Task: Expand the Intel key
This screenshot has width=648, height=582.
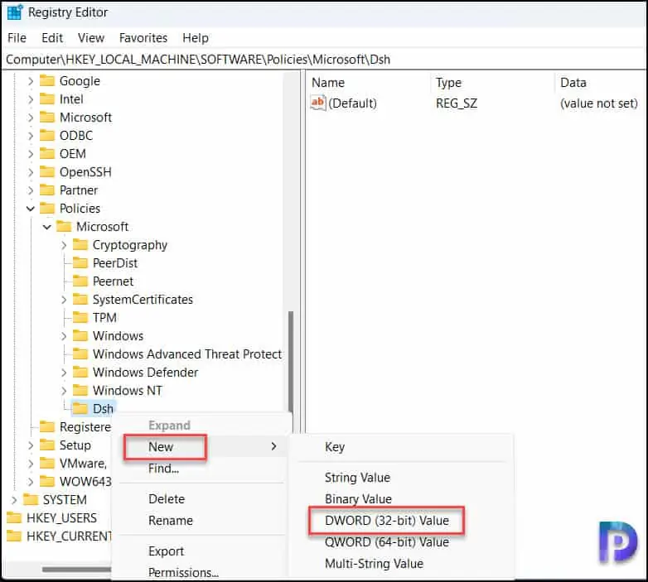Action: (31, 99)
